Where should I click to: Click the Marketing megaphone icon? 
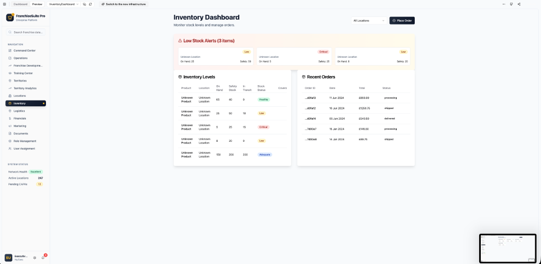click(10, 126)
